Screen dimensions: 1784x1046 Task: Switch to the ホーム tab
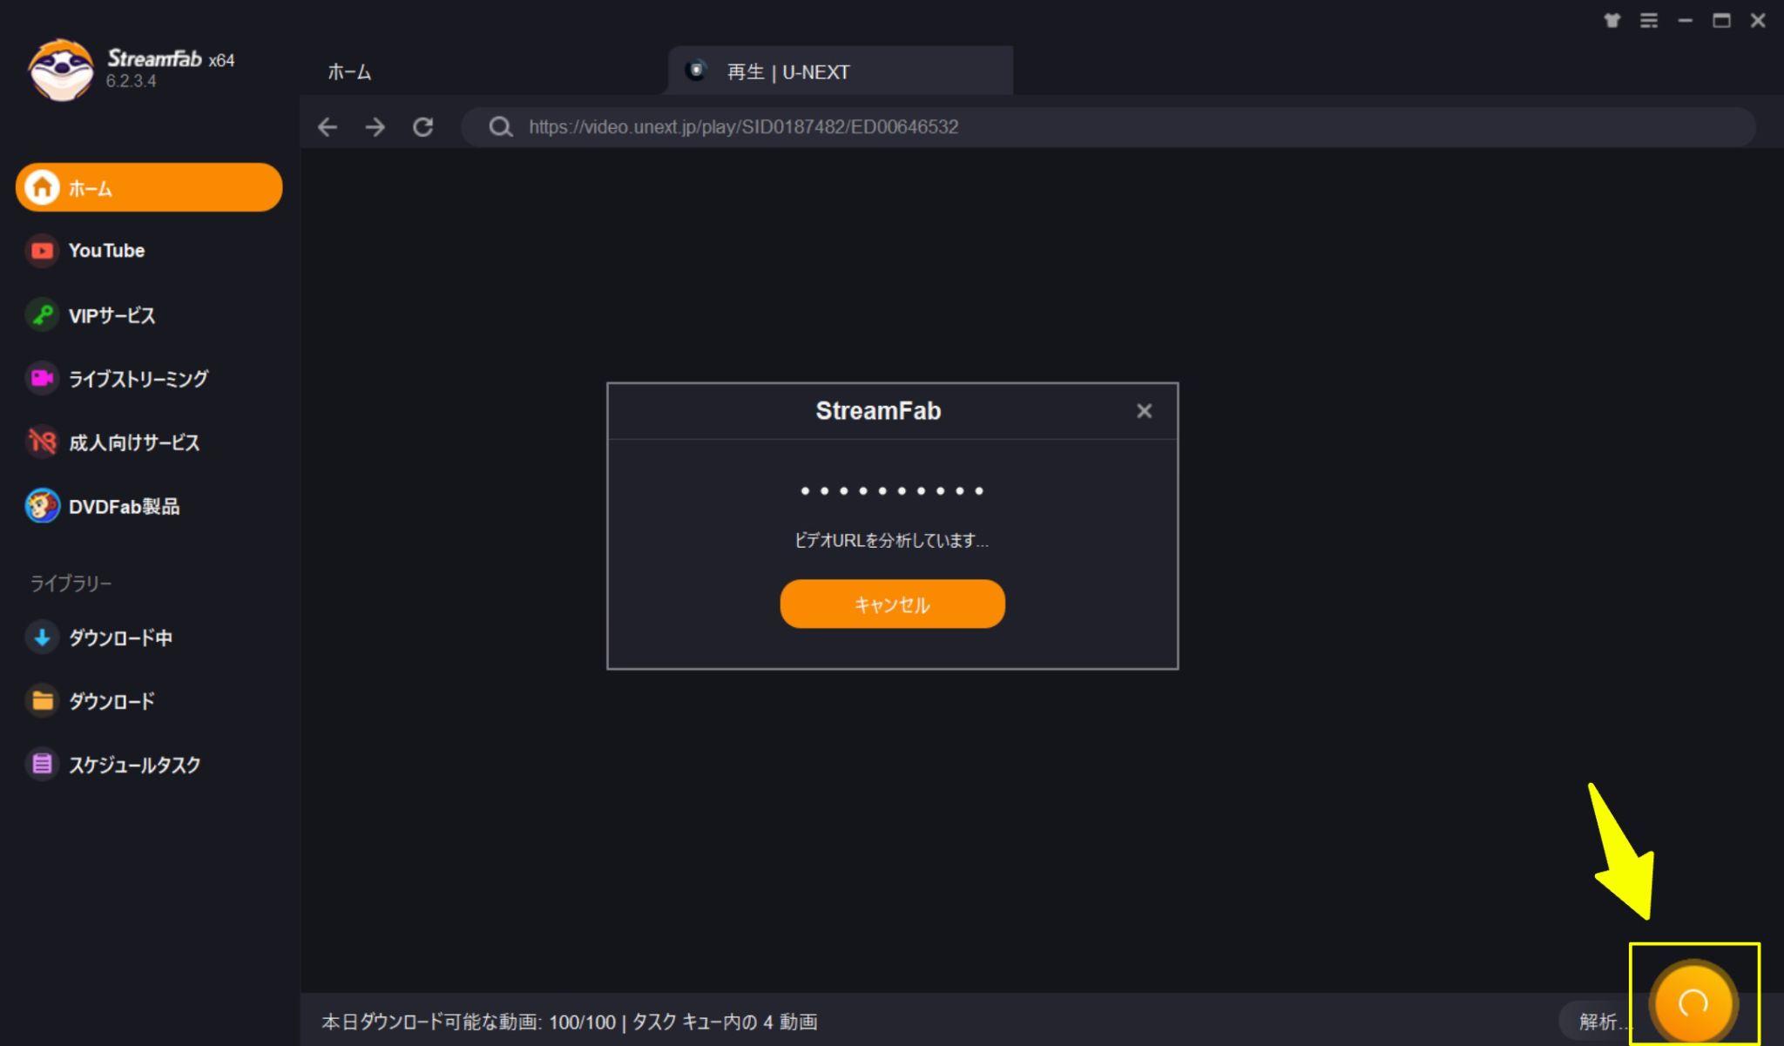pos(349,72)
